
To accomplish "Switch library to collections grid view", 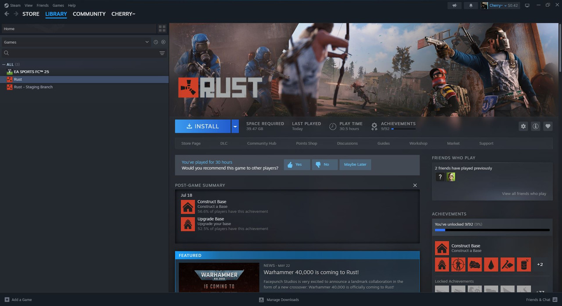I will (x=162, y=28).
